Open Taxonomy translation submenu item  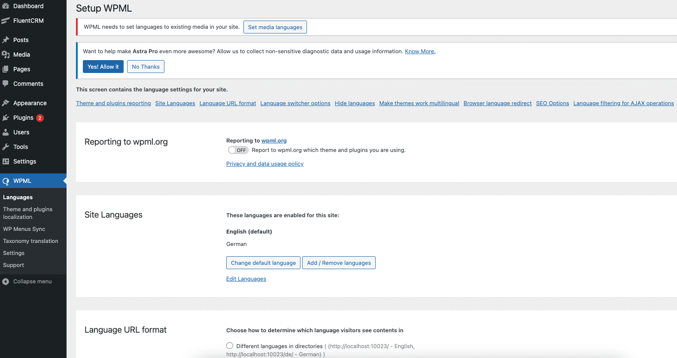[30, 241]
